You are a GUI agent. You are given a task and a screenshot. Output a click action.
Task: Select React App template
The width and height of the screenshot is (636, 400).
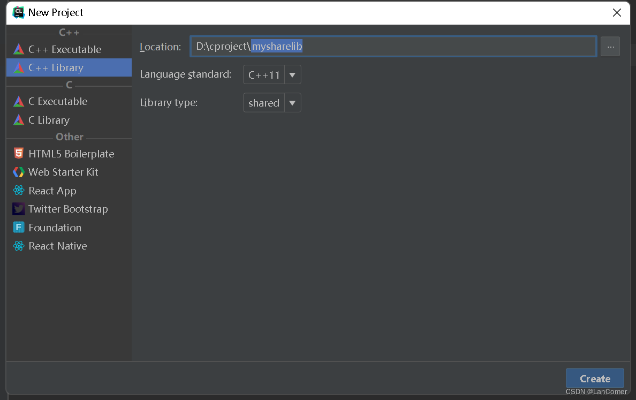(69, 191)
